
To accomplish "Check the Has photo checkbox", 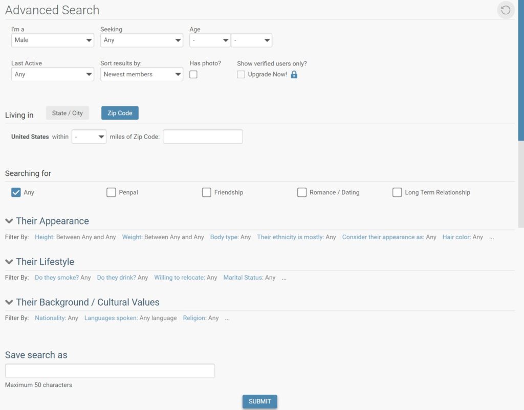I will coord(193,75).
